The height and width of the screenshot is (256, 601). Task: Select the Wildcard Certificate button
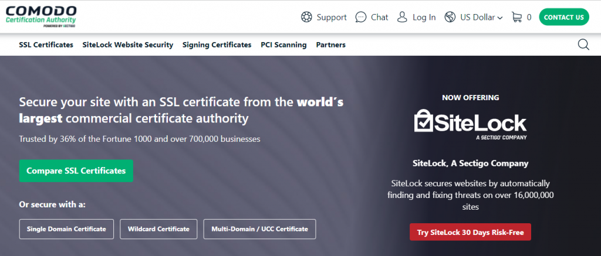[x=158, y=229]
